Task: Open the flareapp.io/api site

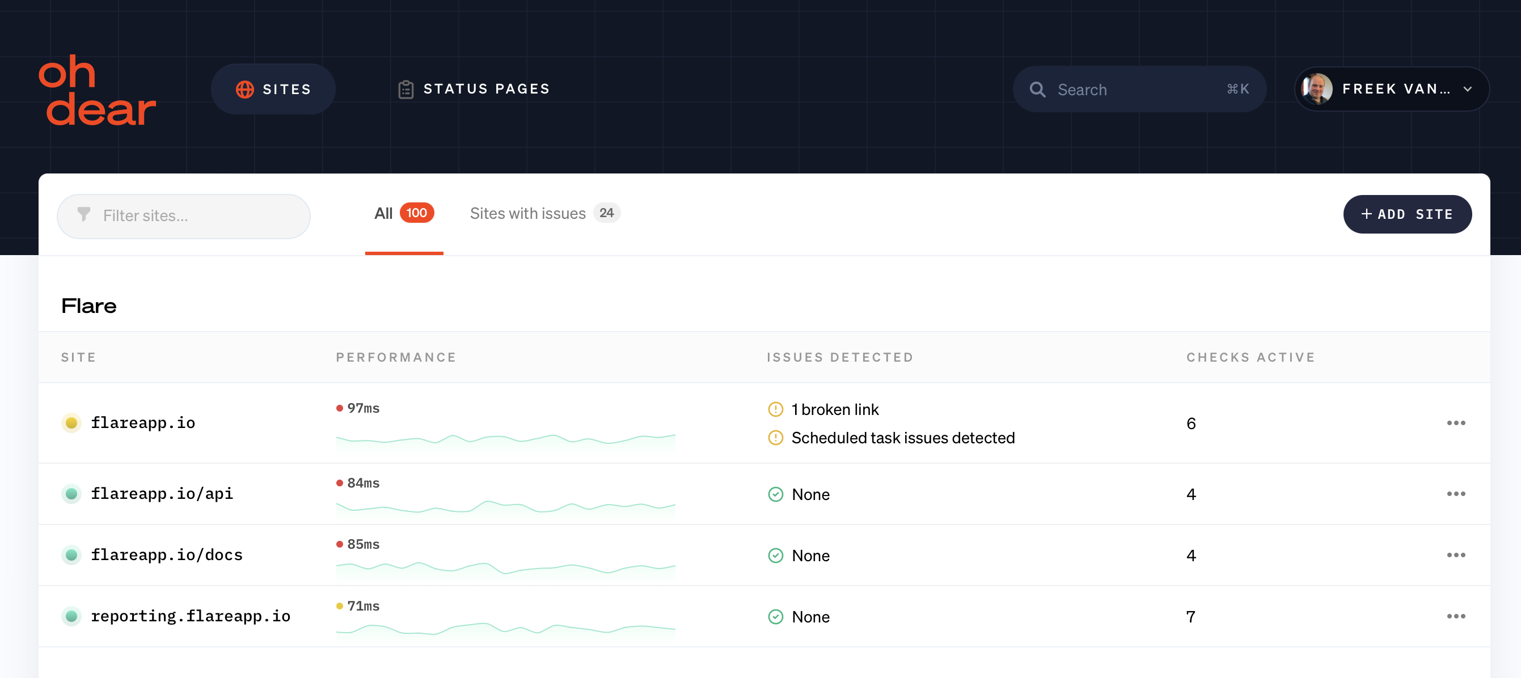Action: tap(162, 493)
